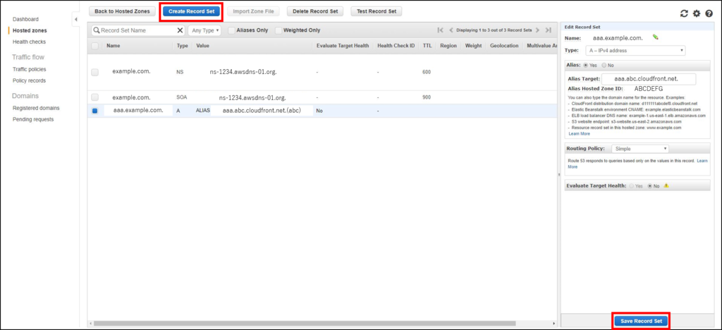Open Policy records in the sidebar

[x=29, y=80]
